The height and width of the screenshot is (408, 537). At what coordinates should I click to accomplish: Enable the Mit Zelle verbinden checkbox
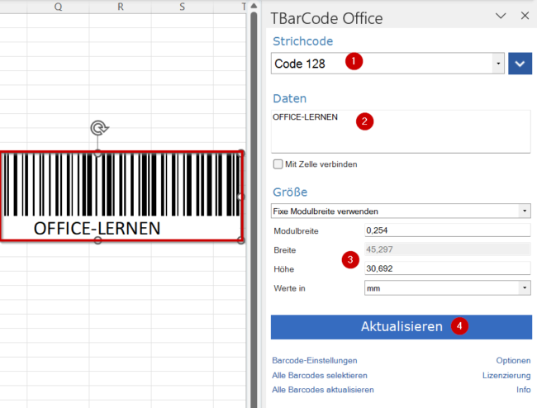tap(278, 164)
